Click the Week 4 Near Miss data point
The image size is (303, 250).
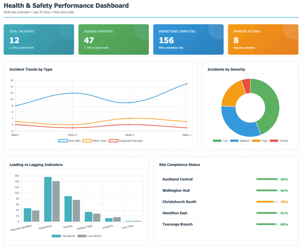[187, 84]
